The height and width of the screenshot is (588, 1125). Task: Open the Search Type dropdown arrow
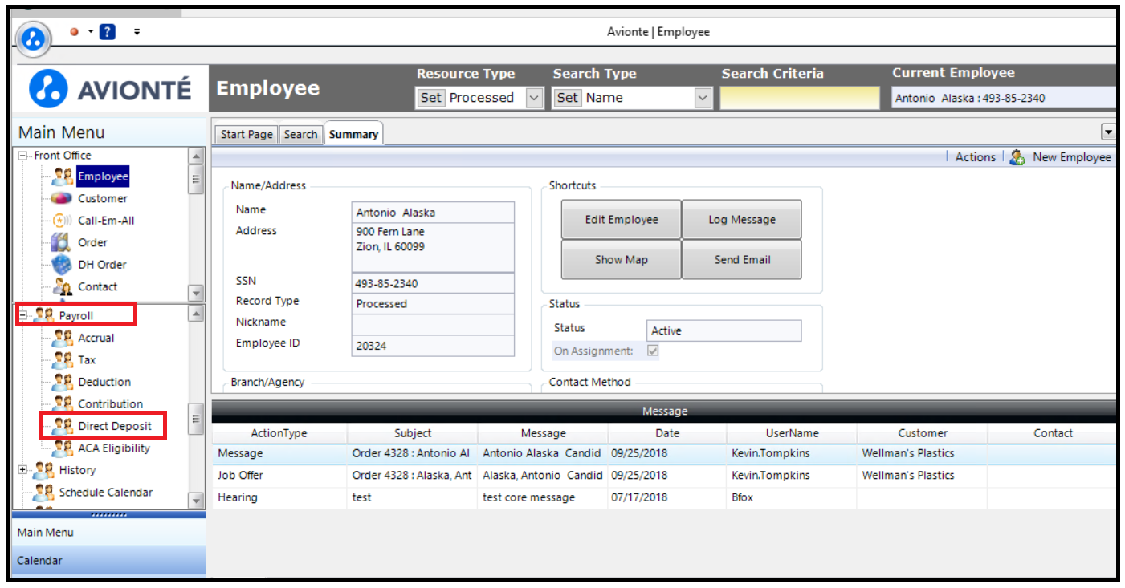pos(703,98)
